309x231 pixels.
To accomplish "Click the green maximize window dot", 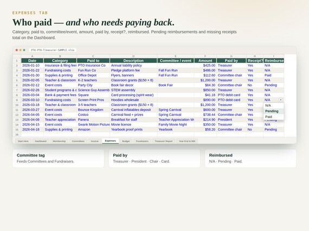I will [x=24, y=50].
